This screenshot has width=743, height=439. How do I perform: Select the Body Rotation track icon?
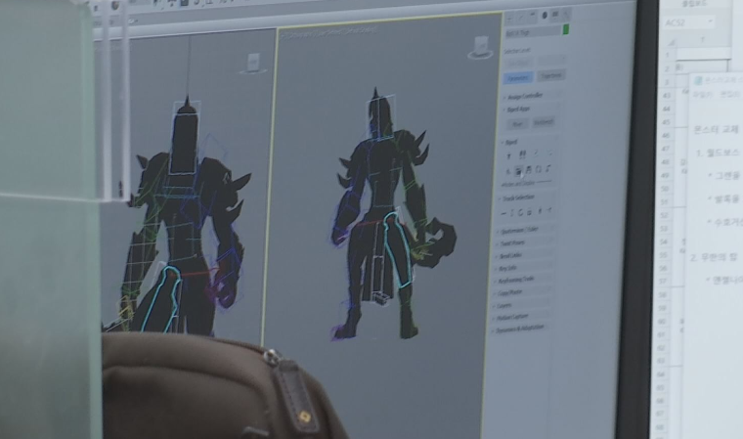pos(521,212)
